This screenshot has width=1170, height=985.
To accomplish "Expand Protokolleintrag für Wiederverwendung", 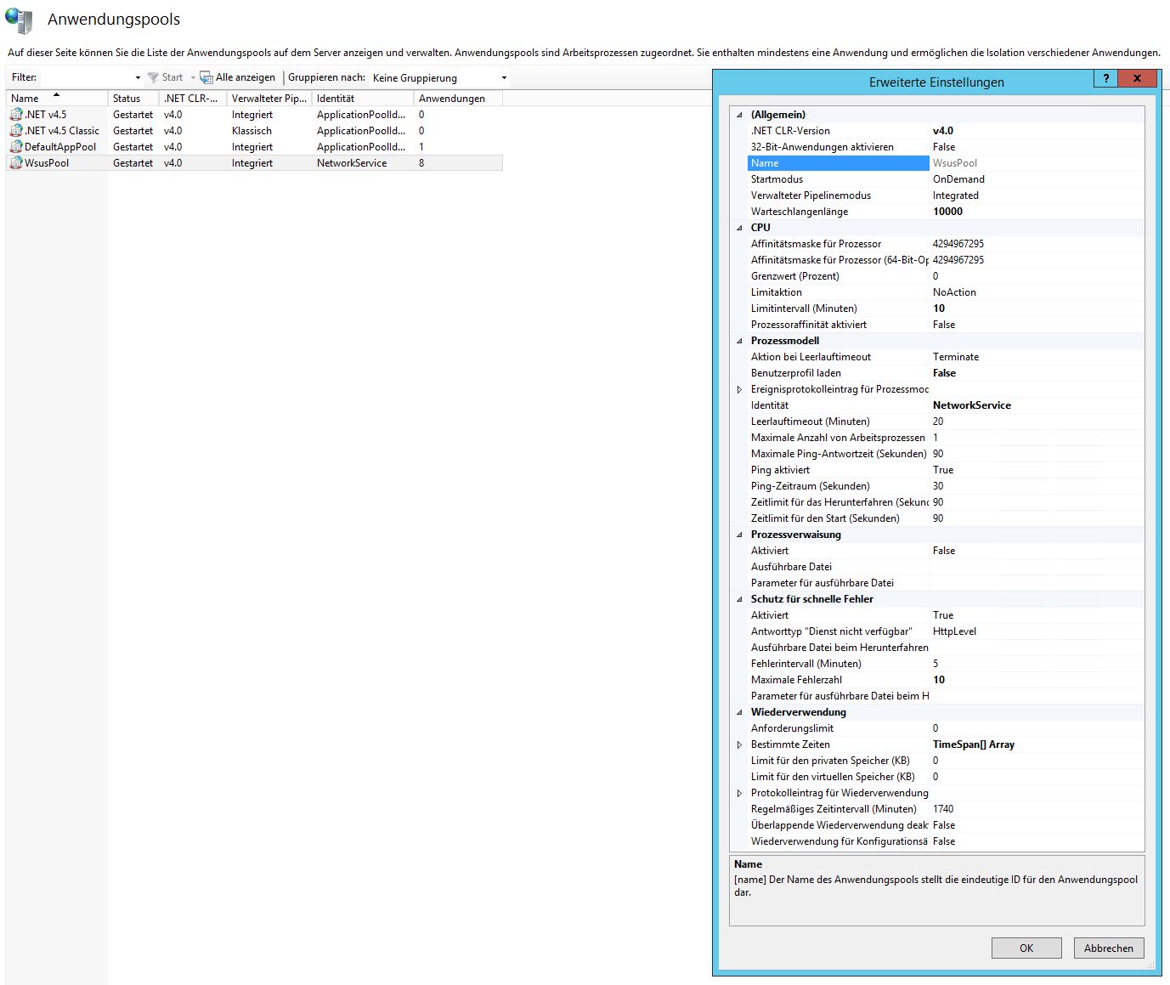I will tap(739, 793).
